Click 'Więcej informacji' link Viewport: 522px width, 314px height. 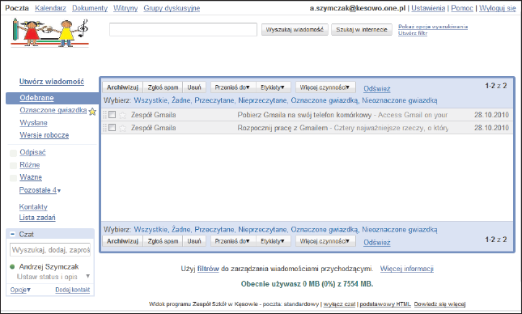406,269
